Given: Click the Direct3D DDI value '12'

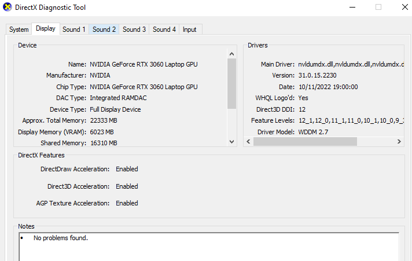Looking at the screenshot, I should click(x=302, y=109).
